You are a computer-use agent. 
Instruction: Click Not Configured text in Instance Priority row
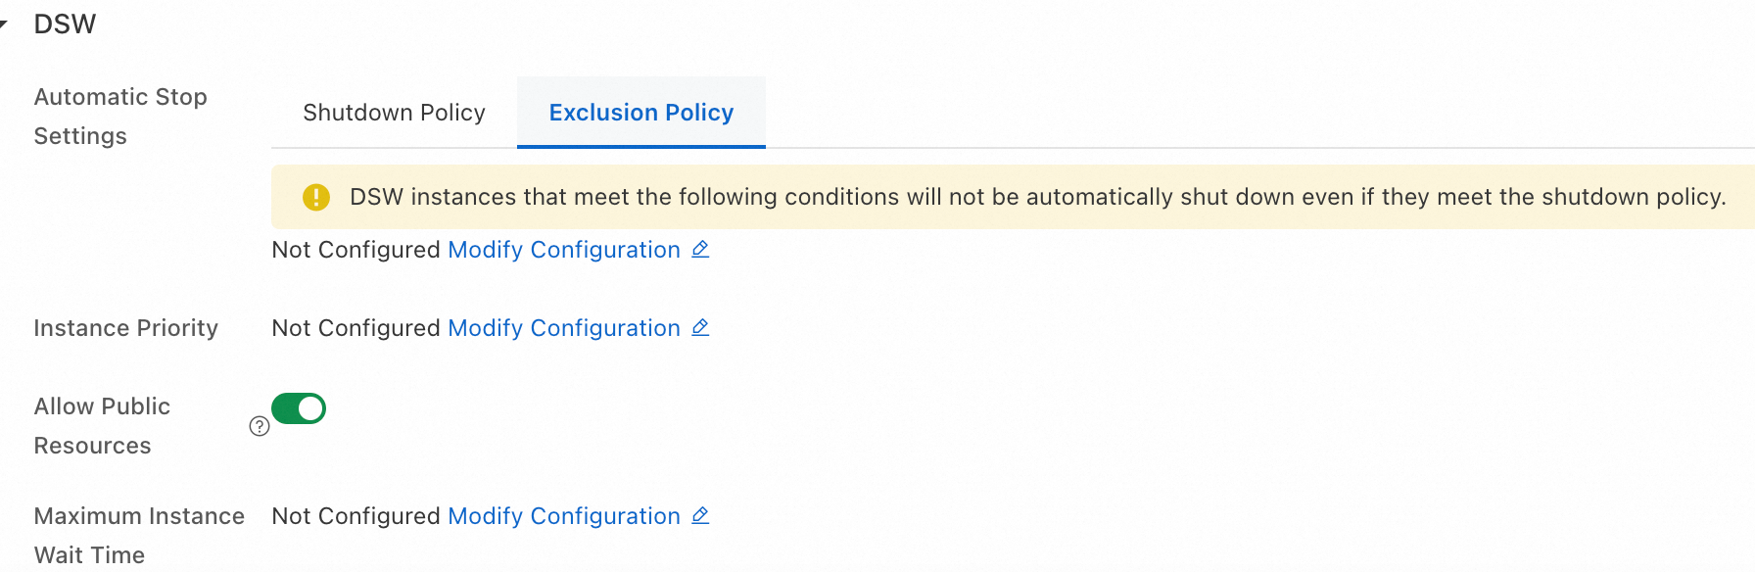[x=356, y=328]
